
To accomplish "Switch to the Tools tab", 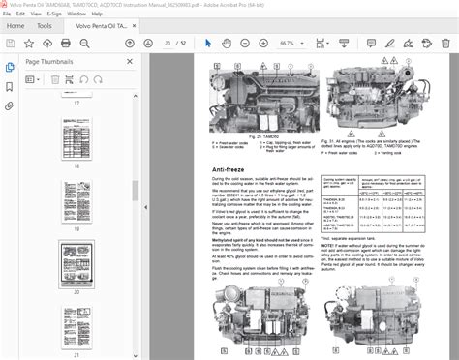I will coord(45,26).
